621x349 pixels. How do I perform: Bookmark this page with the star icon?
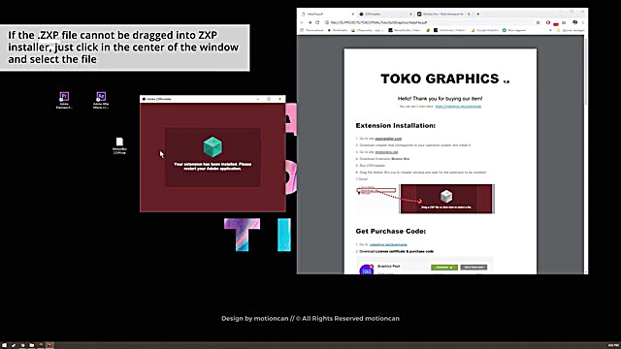[x=538, y=22]
